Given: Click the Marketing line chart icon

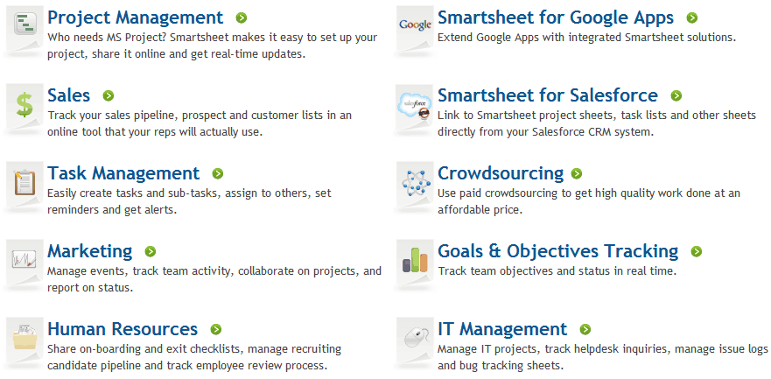Looking at the screenshot, I should (x=25, y=258).
